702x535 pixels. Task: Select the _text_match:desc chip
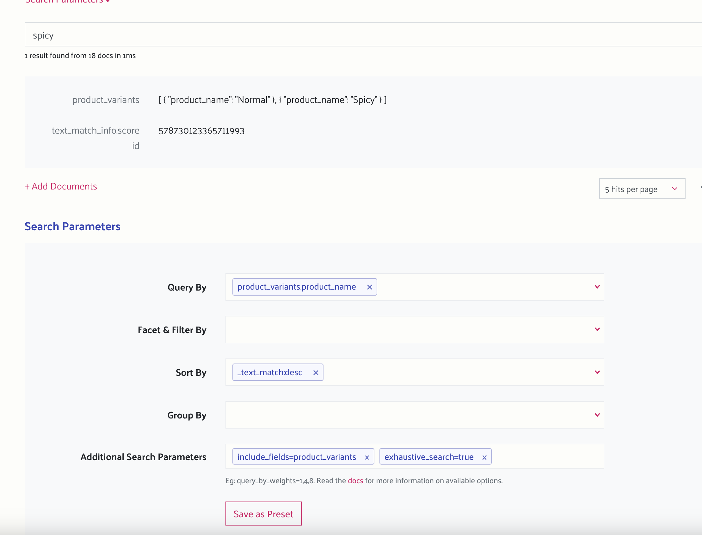tap(270, 372)
